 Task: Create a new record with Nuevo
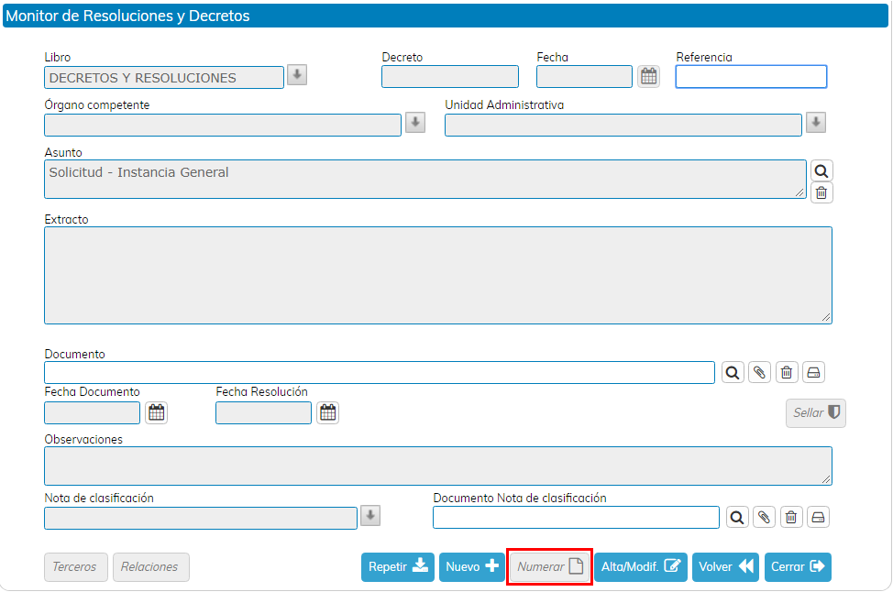(471, 567)
